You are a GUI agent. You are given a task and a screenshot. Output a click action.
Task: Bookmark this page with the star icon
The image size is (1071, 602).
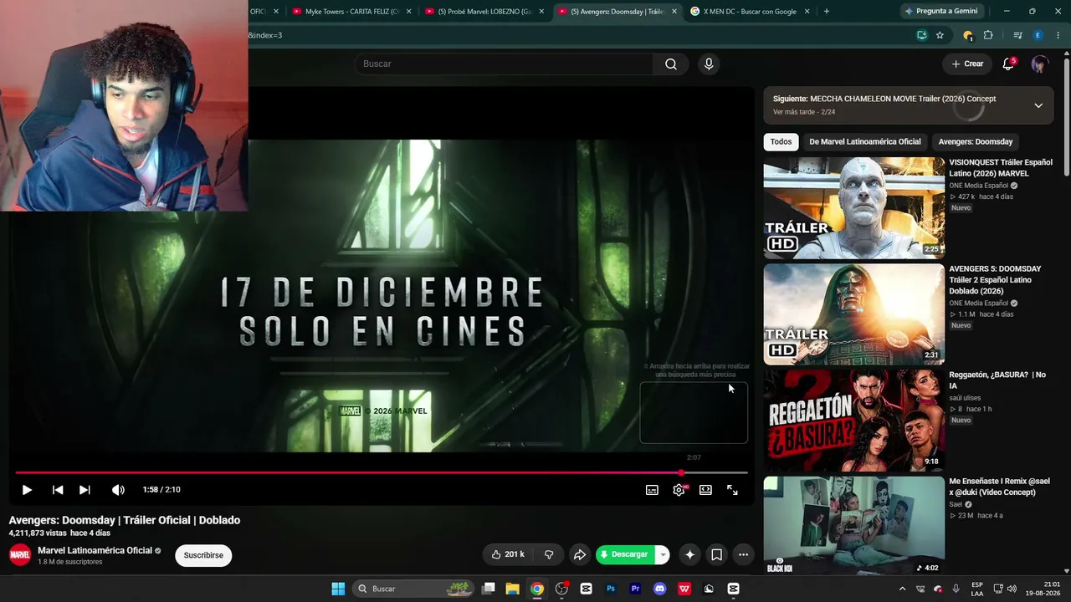coord(940,35)
